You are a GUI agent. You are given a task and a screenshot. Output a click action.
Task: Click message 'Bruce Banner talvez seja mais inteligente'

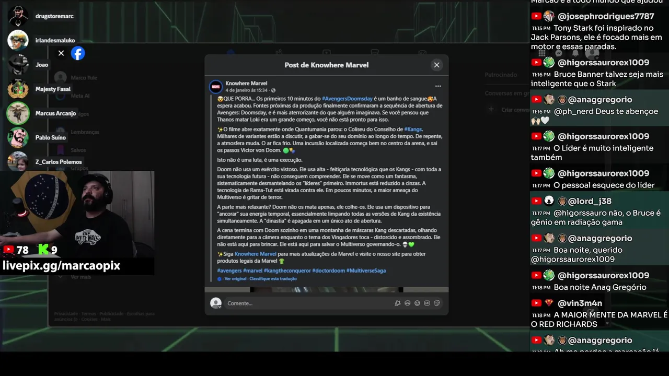(597, 79)
